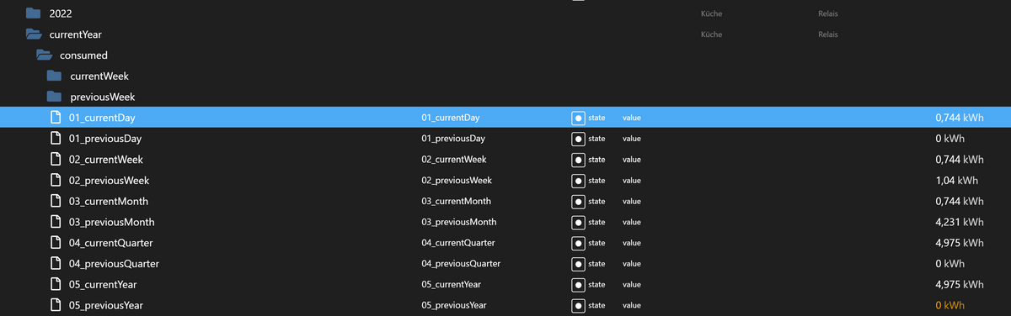Click file icon of 01_currentDay
Screen dimensions: 1011x316
point(56,118)
